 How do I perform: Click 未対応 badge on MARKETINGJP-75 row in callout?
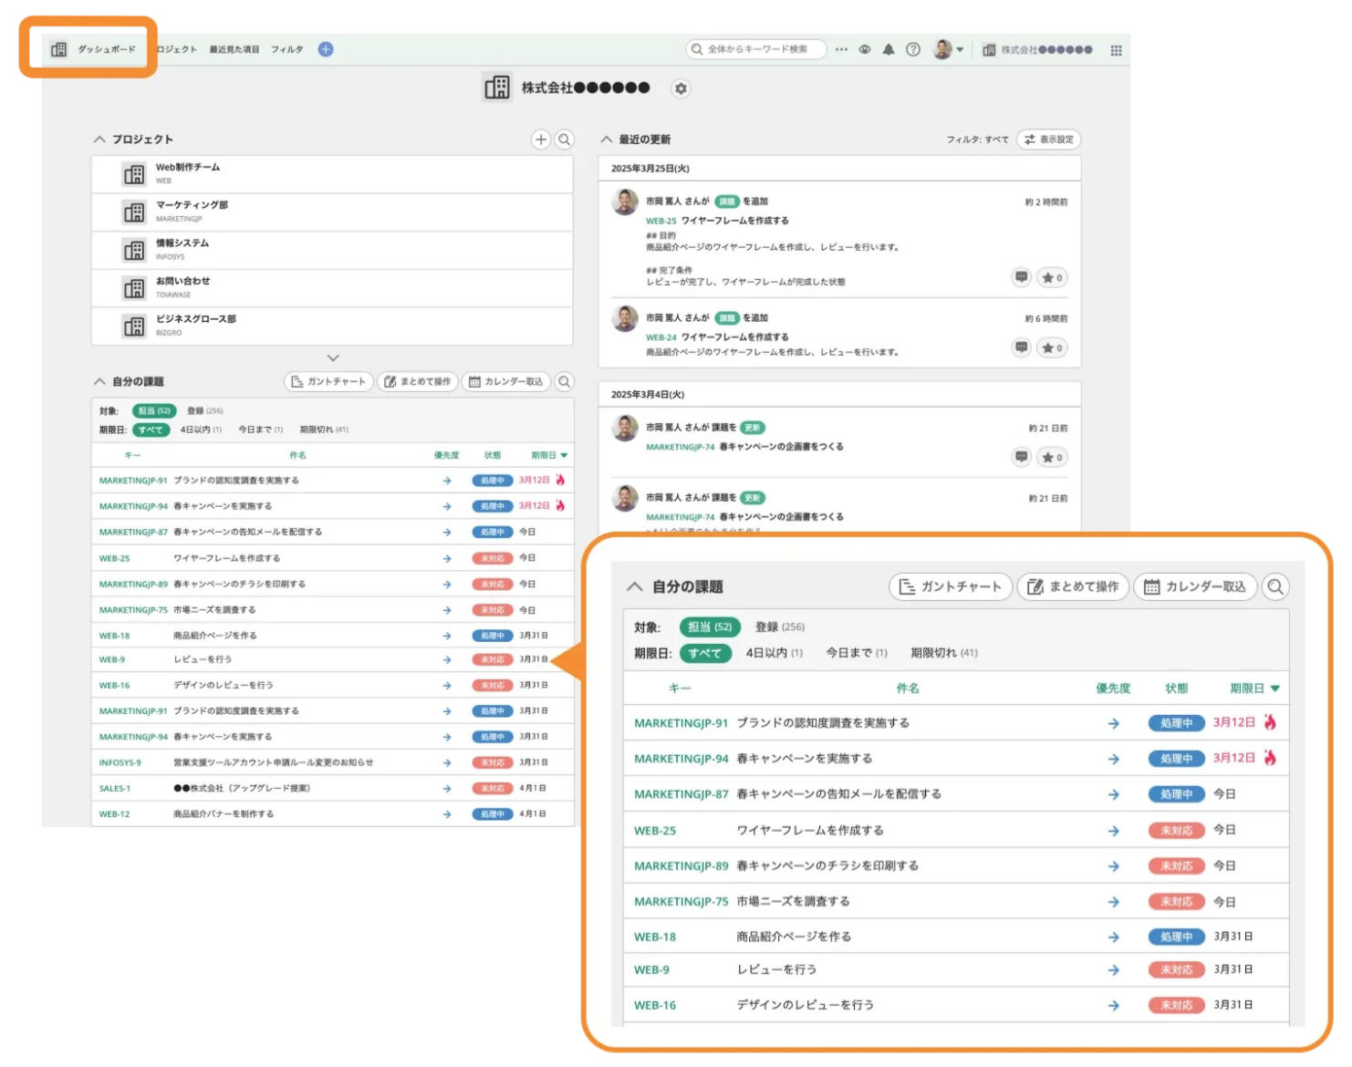point(1177,902)
